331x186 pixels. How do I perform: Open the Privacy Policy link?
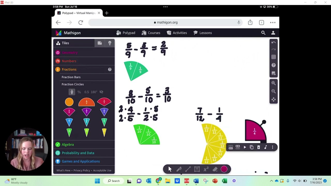82,171
